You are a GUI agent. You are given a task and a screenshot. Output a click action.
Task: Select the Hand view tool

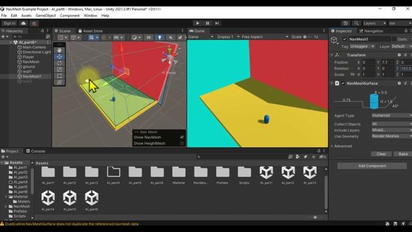60,50
